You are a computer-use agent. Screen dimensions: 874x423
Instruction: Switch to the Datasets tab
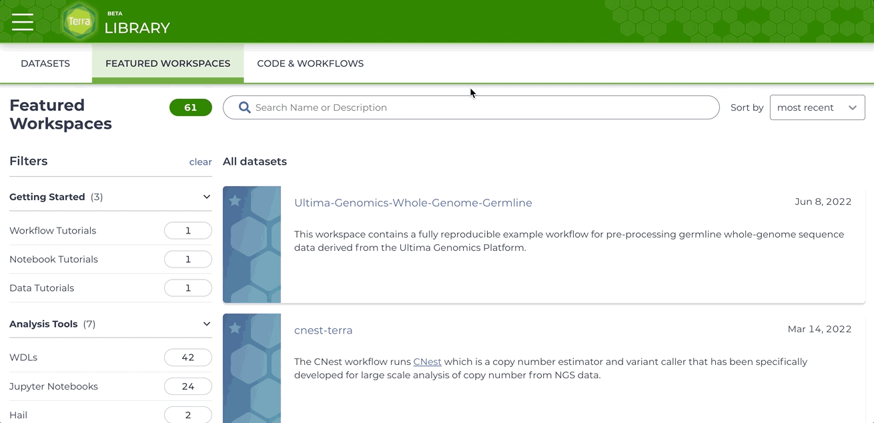[x=45, y=63]
